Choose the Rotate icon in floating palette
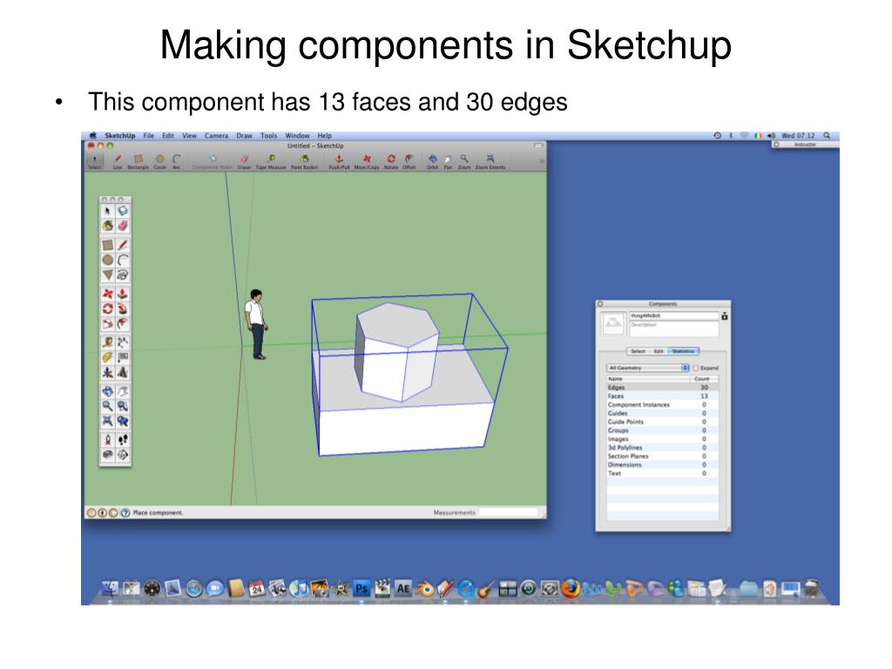This screenshot has height=669, width=892. coord(107,309)
